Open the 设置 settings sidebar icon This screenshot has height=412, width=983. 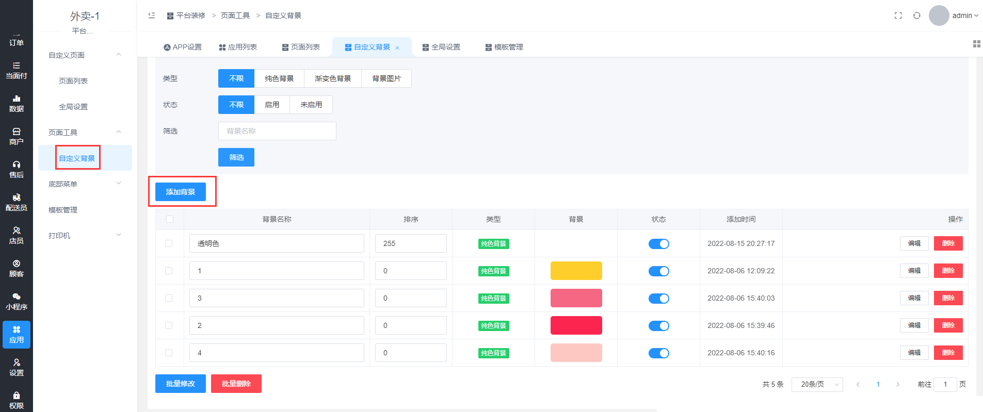(17, 368)
